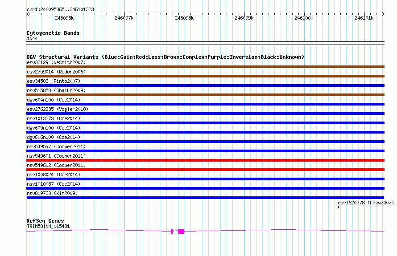Select the red loss bar under nsv549601
Screen dimensions: 397x256
click(205, 160)
